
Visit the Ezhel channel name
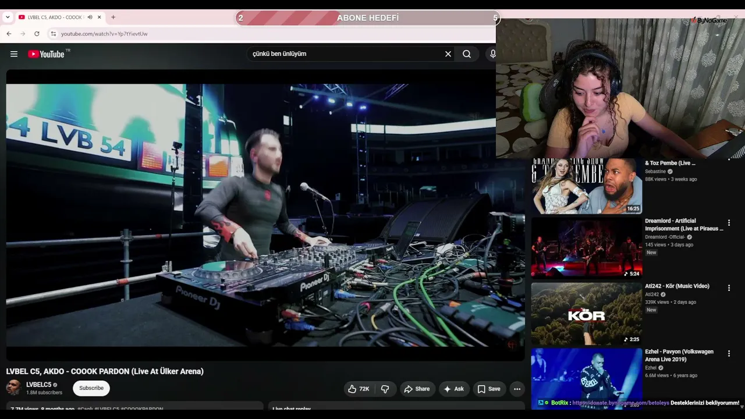point(651,368)
